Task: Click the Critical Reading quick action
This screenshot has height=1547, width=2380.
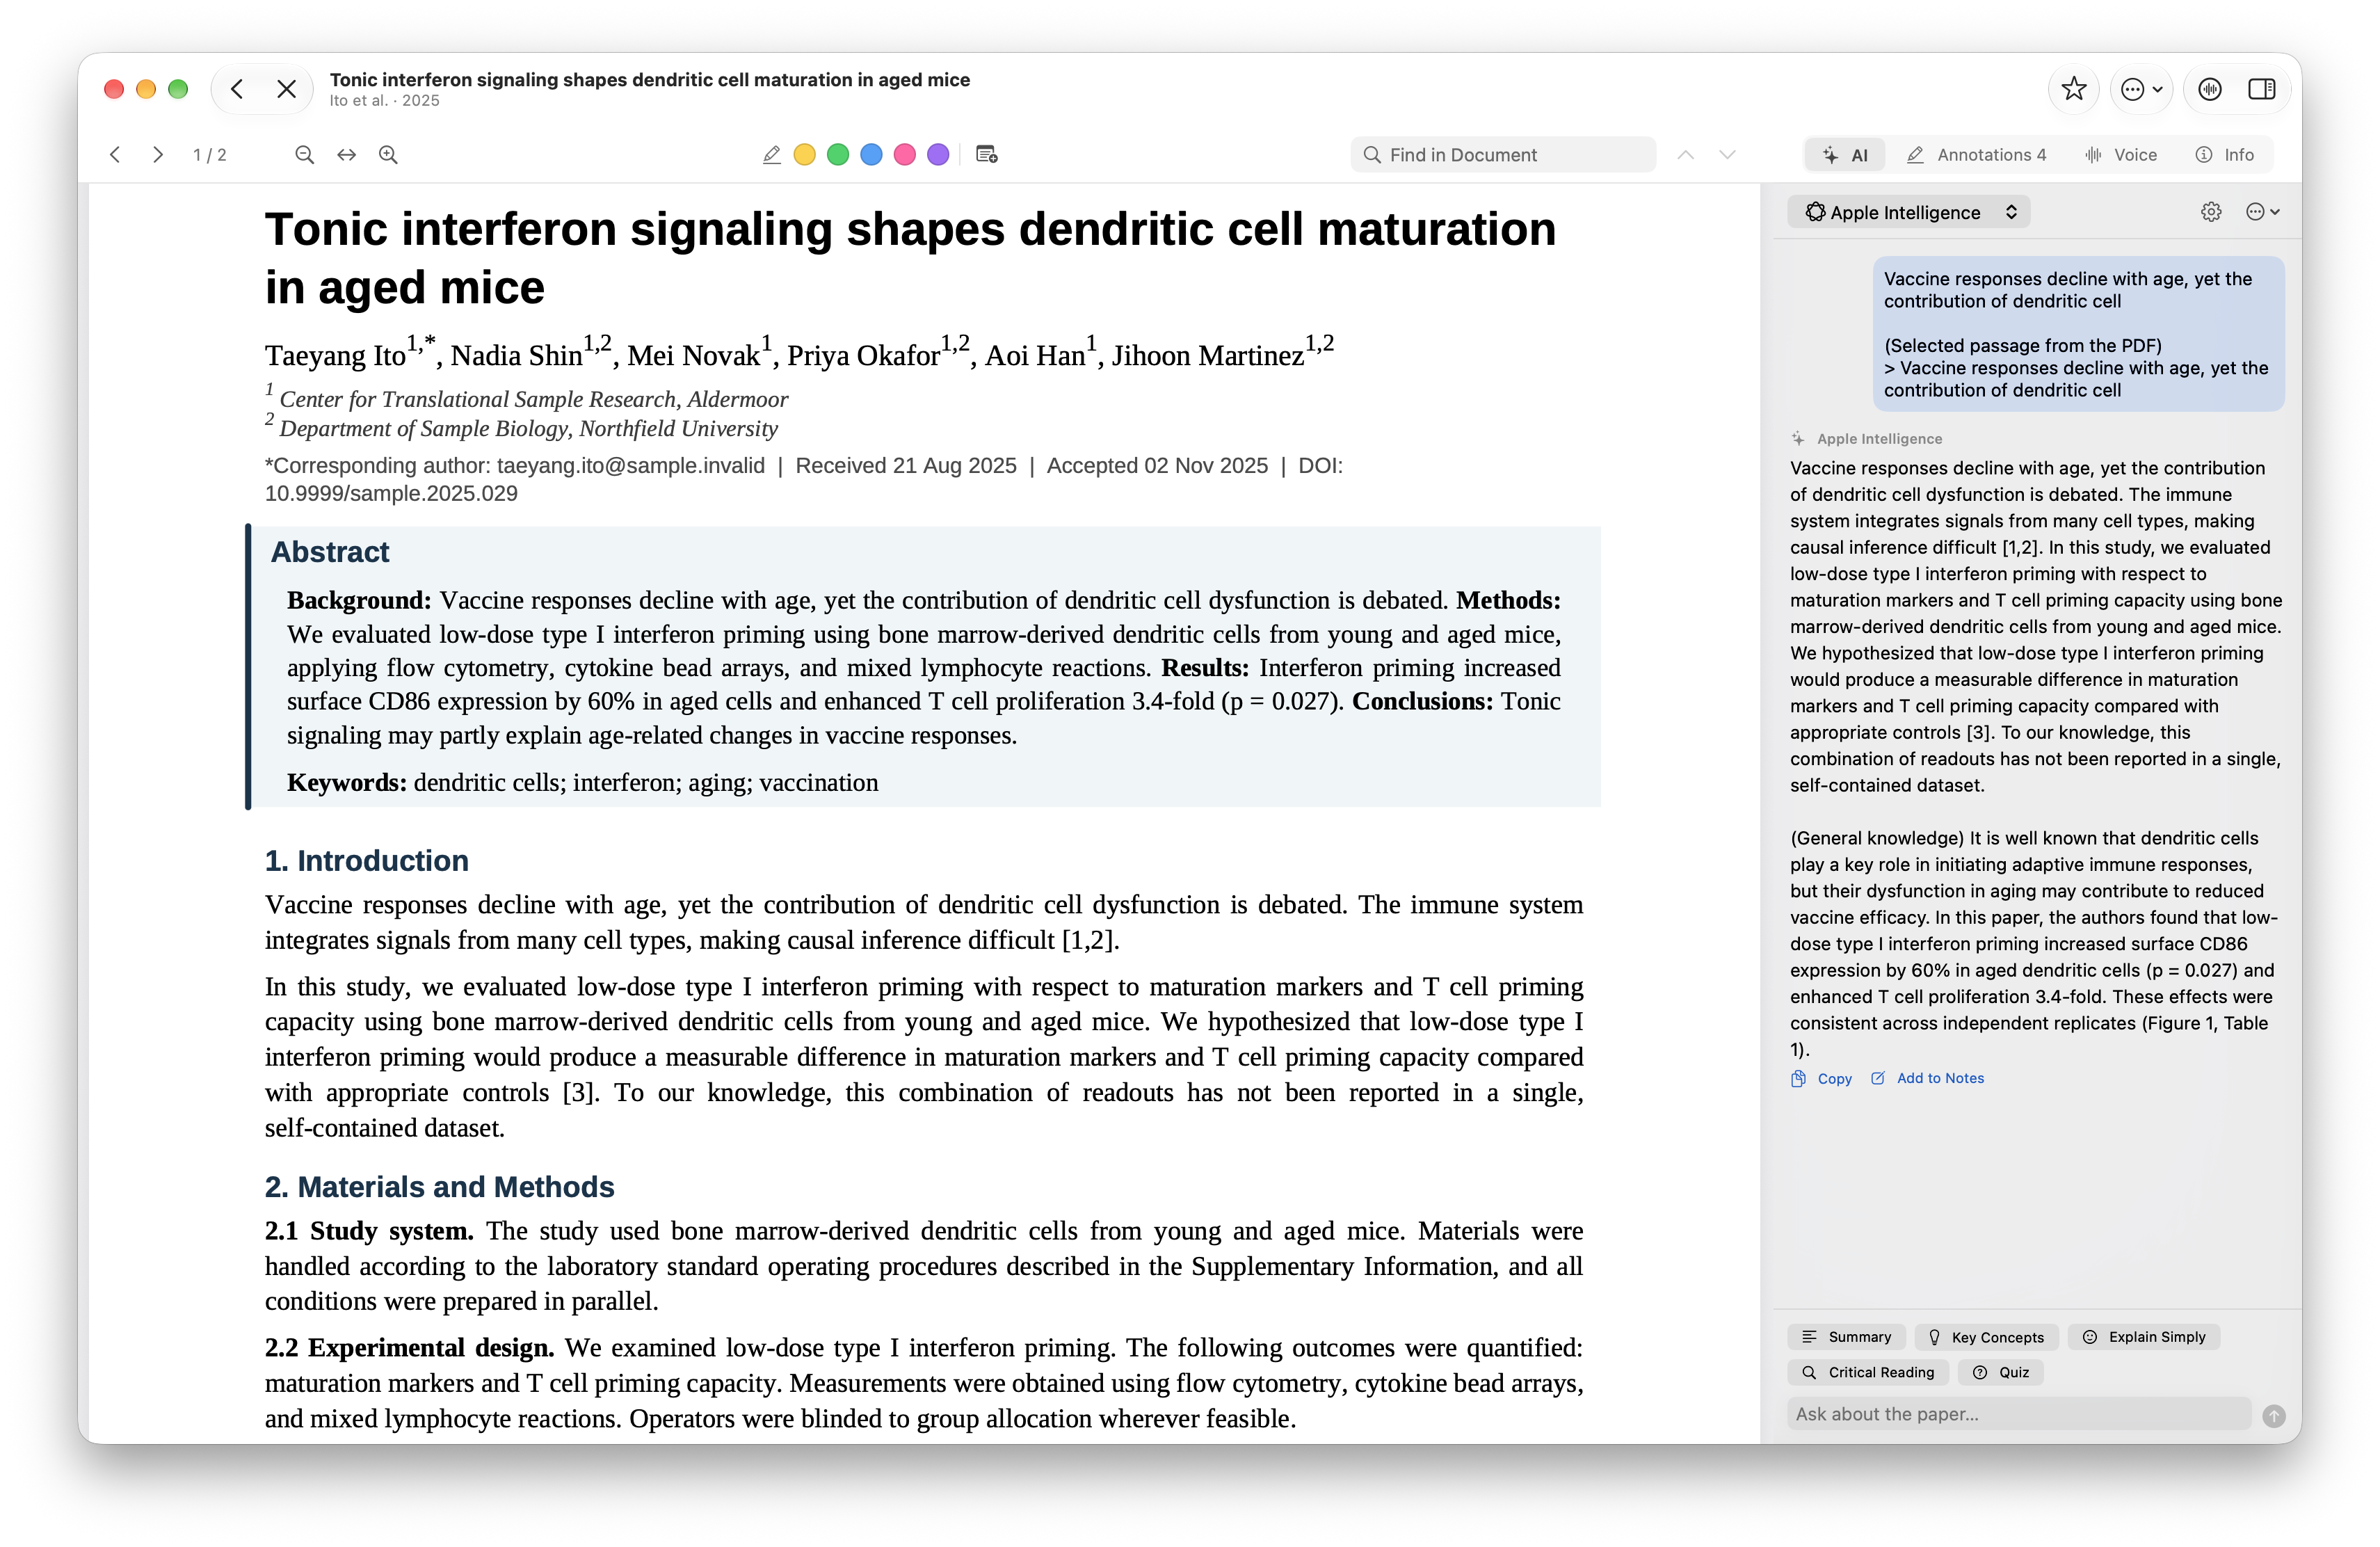Action: tap(1868, 1372)
